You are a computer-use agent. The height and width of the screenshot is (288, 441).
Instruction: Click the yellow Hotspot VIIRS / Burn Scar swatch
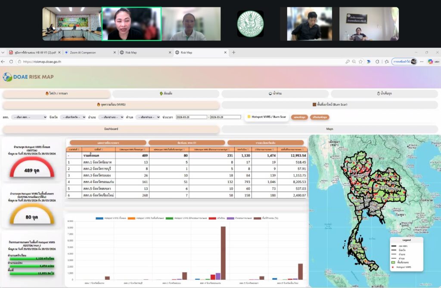(x=249, y=116)
